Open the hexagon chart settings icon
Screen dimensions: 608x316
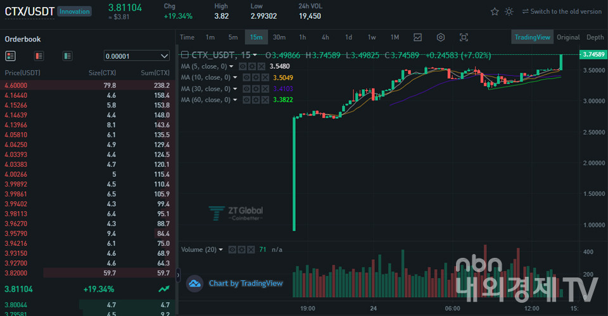point(441,37)
